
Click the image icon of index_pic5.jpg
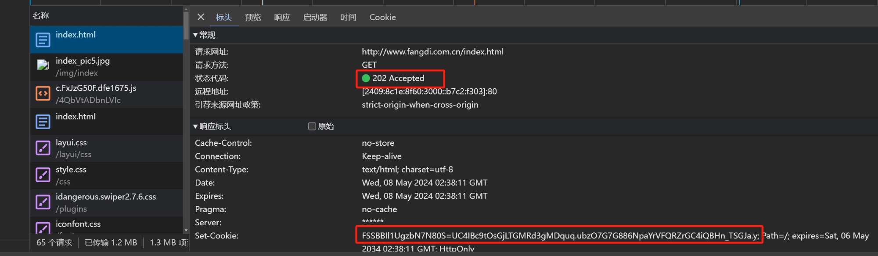tap(43, 66)
